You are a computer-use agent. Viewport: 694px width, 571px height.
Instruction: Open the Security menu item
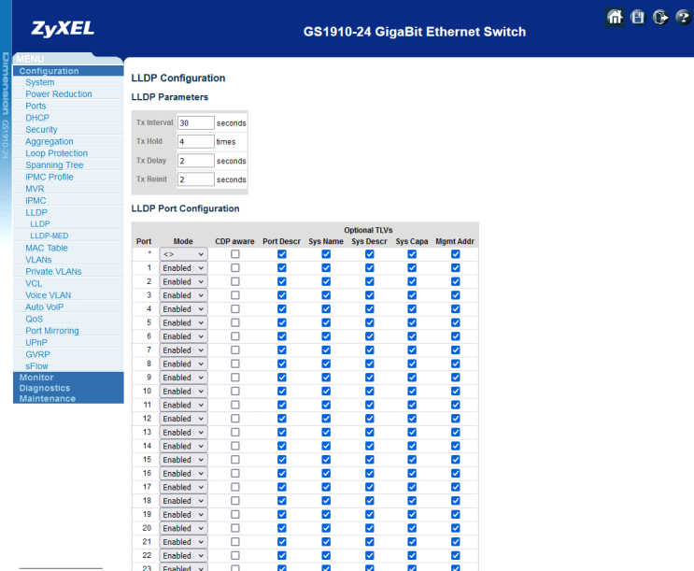click(41, 130)
